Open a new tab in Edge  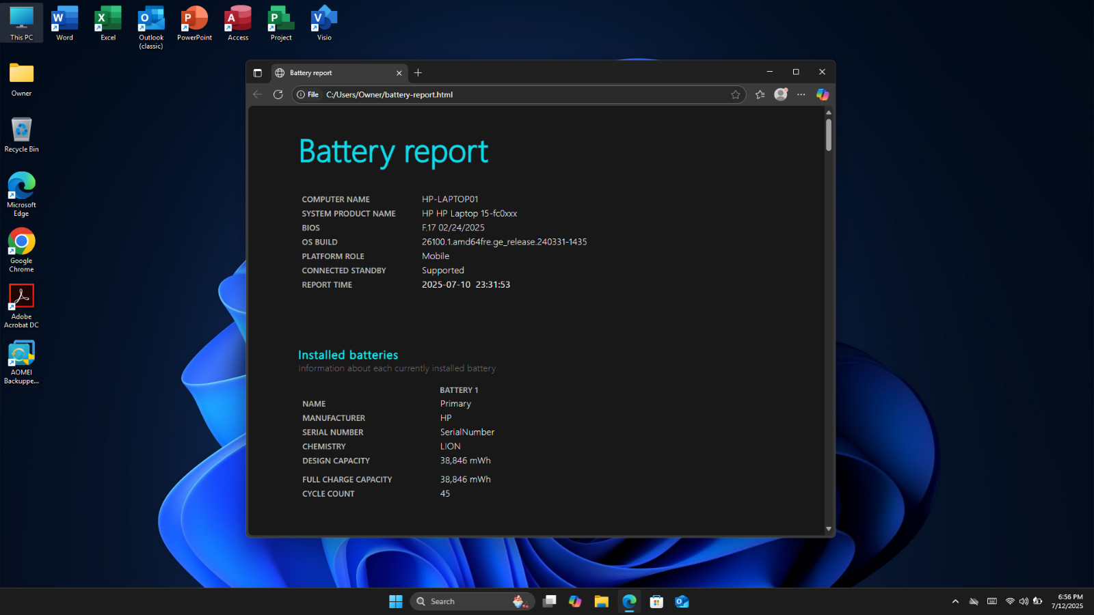coord(418,73)
